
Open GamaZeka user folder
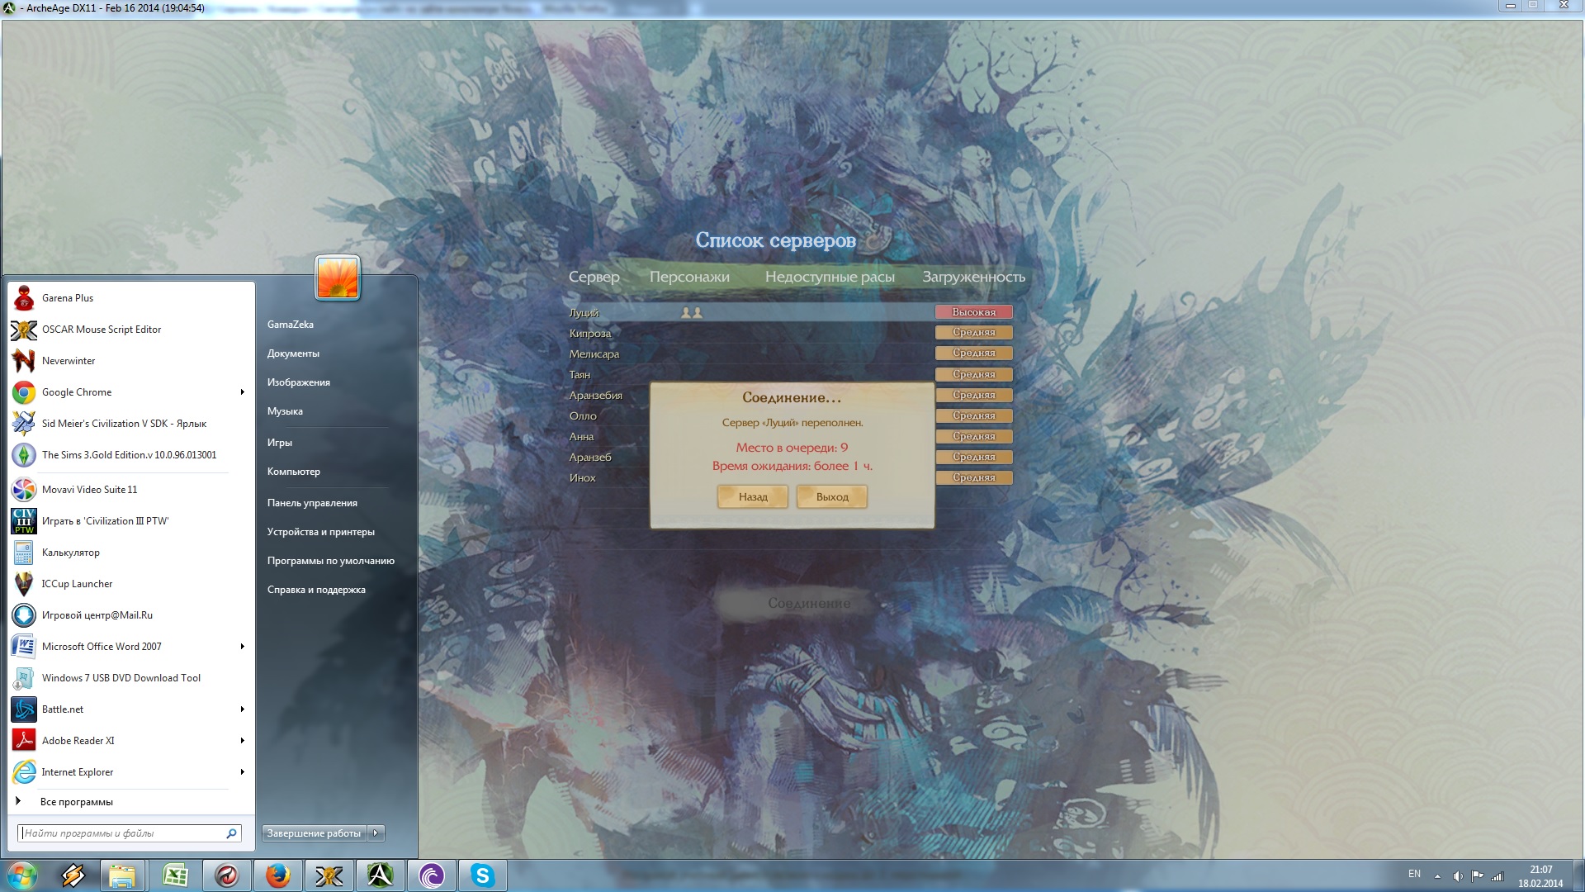(291, 325)
